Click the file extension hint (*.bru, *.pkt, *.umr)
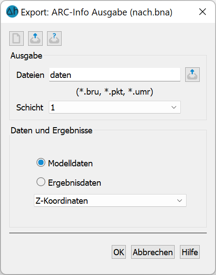 [115, 92]
